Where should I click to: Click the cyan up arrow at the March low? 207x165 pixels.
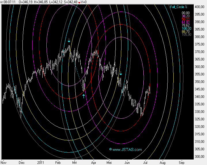(83, 96)
